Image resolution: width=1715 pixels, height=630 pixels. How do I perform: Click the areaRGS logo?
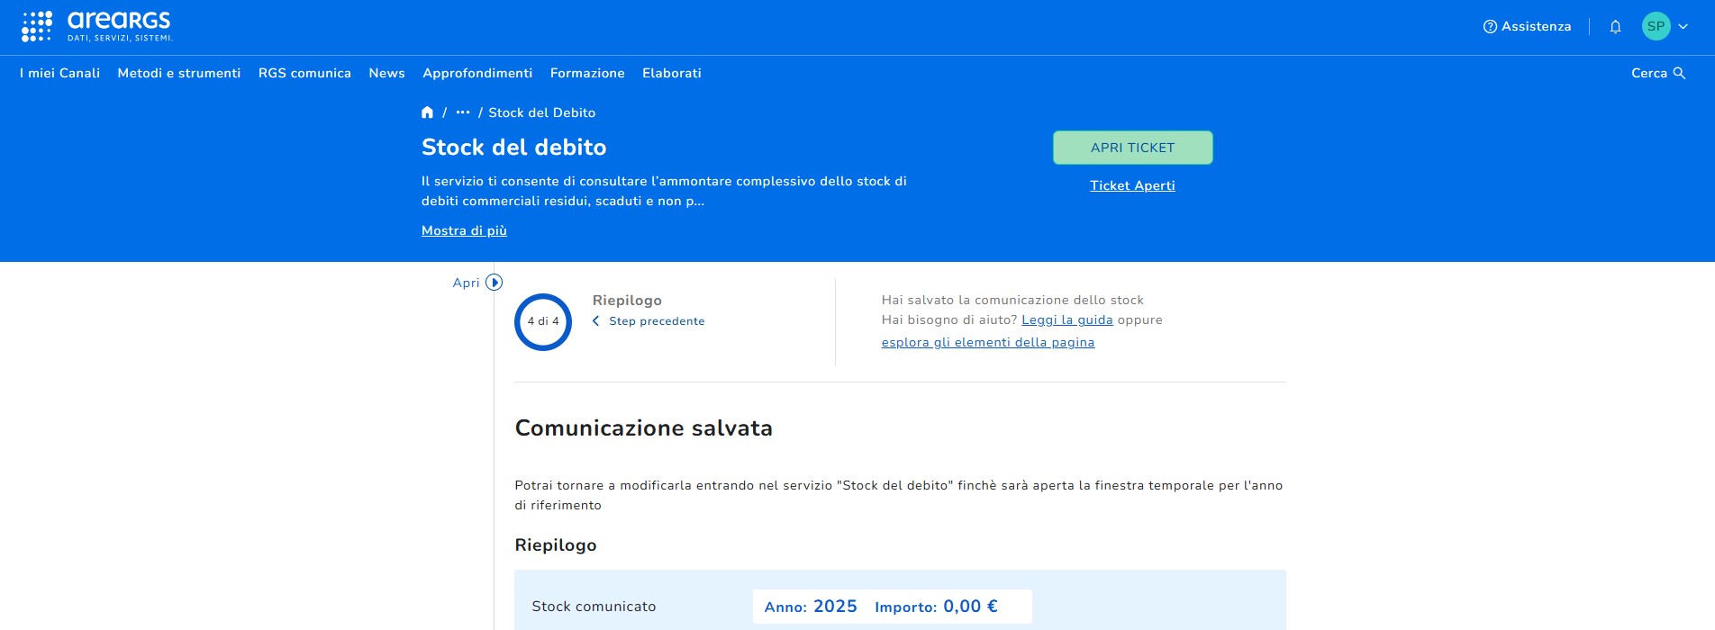[x=96, y=26]
